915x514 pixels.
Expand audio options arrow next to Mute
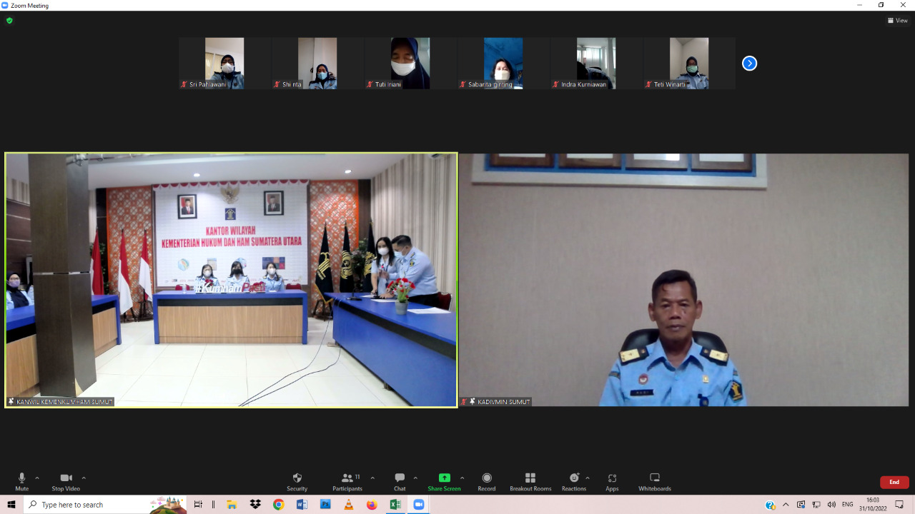[37, 478]
